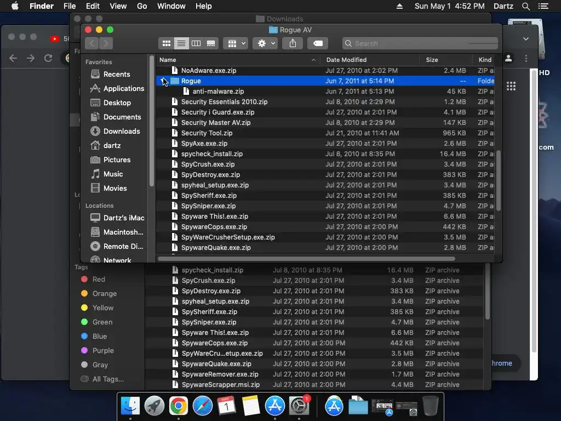Sort by Date Modified column header
The image size is (561, 421).
coord(370,60)
